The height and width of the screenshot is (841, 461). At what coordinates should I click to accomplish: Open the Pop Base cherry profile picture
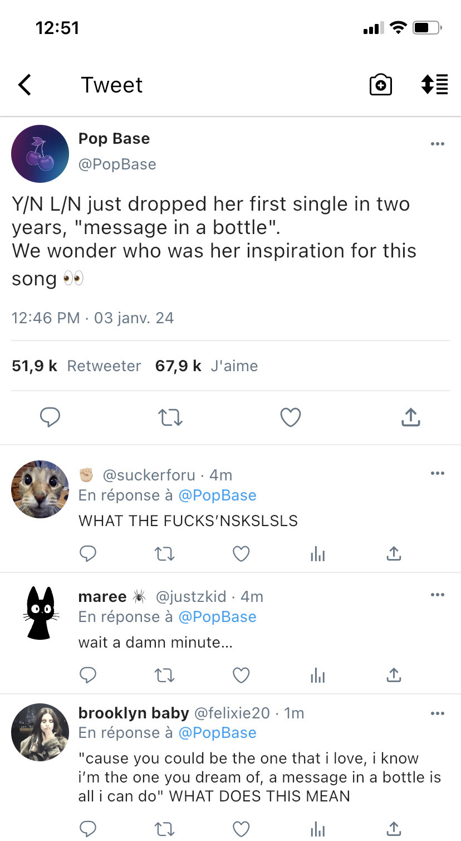coord(40,154)
